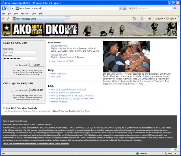Print the page with printer icon
The height and width of the screenshot is (156, 181).
[150, 18]
